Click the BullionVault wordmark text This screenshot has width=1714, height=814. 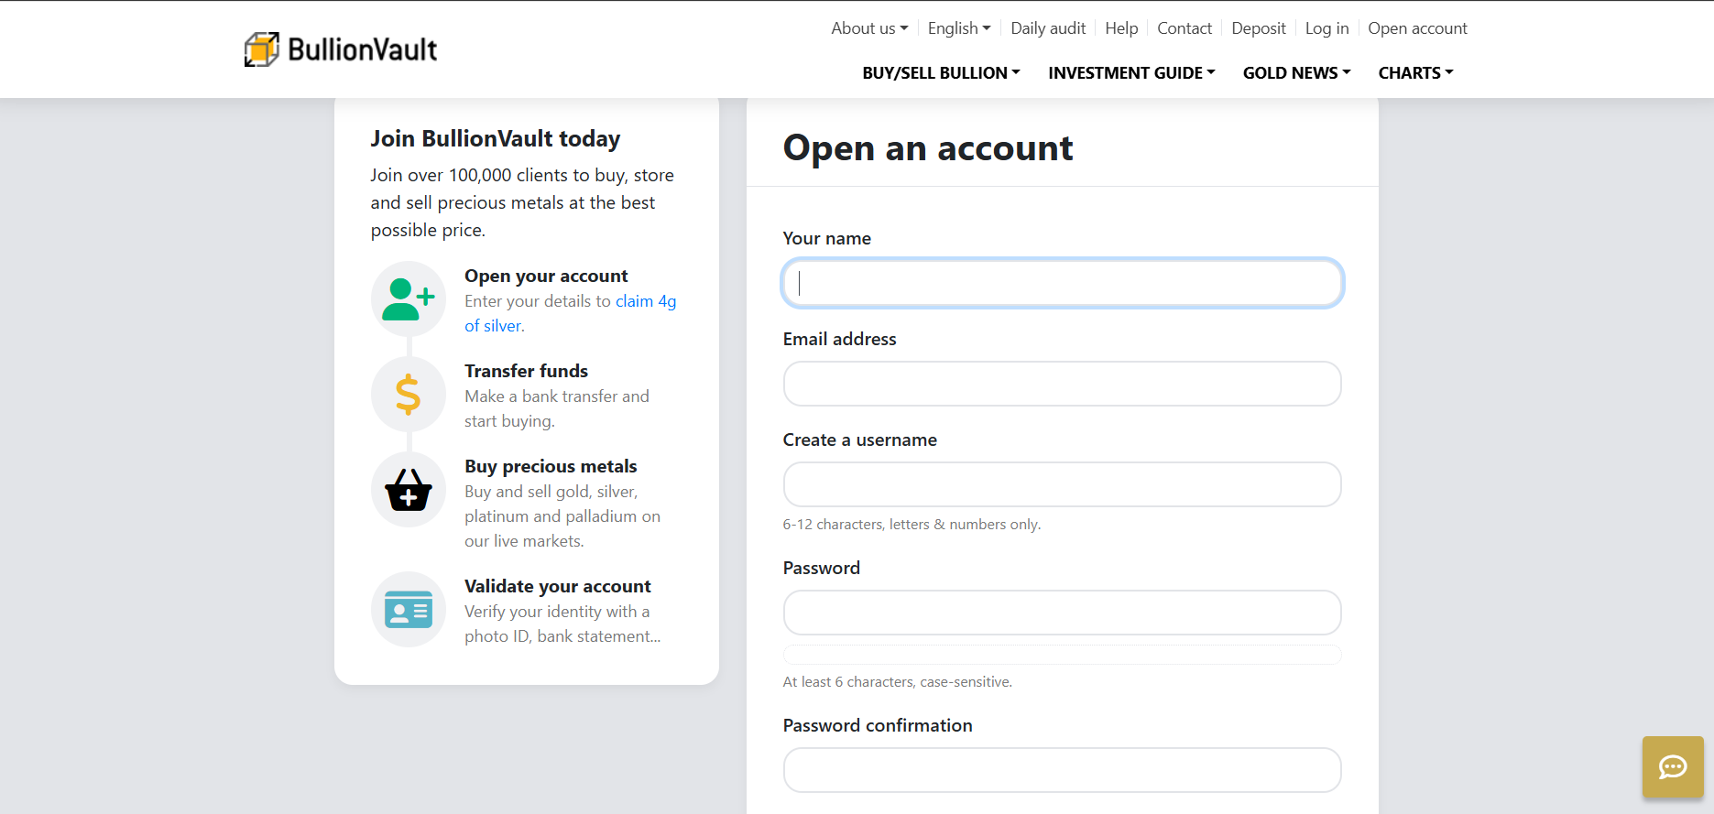click(x=362, y=49)
